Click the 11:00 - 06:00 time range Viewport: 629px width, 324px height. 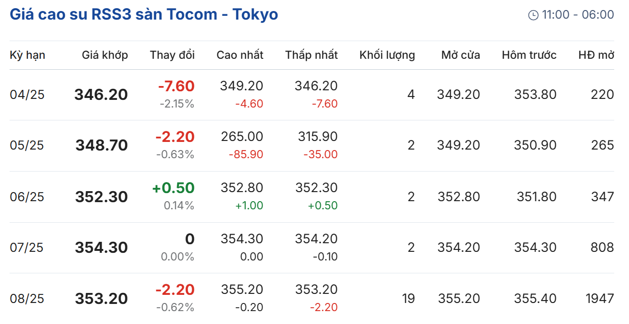pos(577,15)
